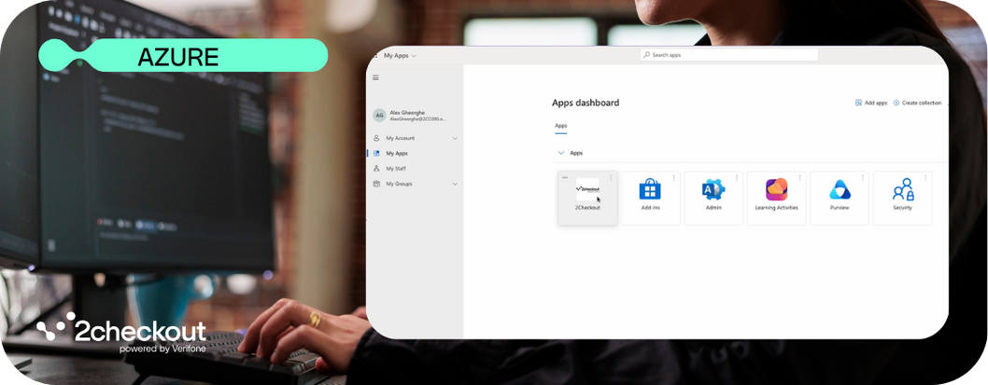Image resolution: width=988 pixels, height=385 pixels.
Task: Click the Add apps icon
Action: 858,103
